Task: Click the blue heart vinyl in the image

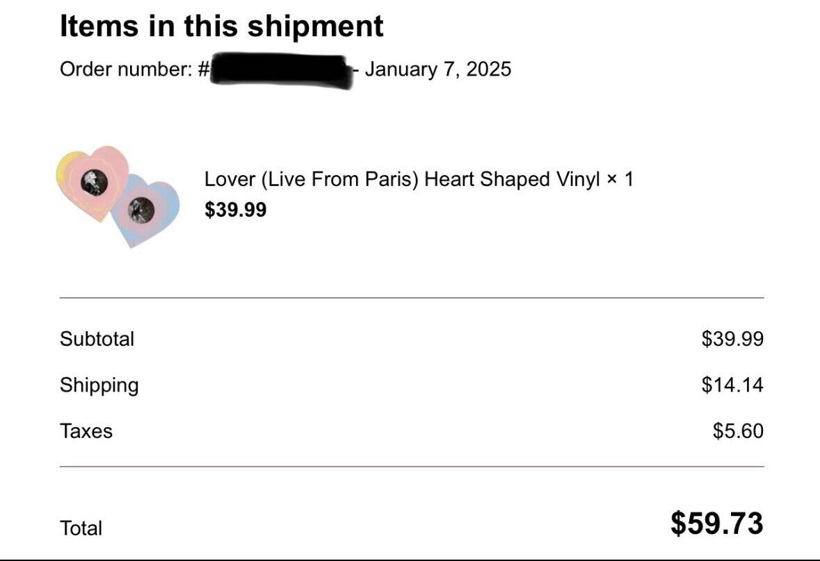Action: pos(145,210)
